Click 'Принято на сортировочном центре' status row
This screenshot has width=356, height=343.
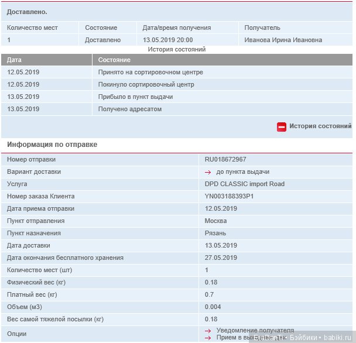[x=150, y=73]
